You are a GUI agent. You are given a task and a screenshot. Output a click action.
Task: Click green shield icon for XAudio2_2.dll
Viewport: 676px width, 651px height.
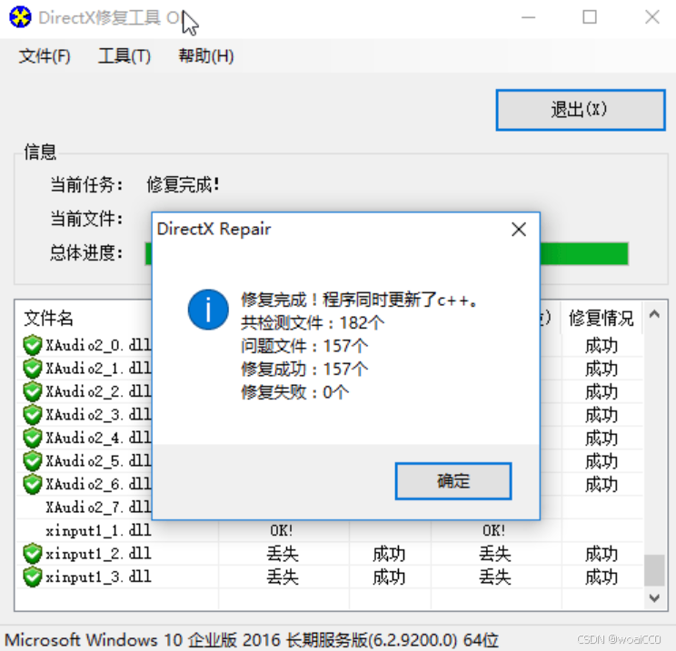tap(33, 391)
